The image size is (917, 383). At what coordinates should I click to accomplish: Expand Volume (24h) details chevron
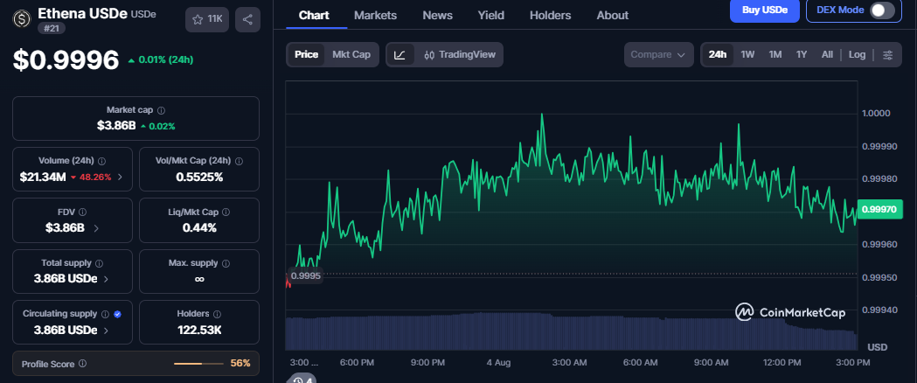(120, 177)
